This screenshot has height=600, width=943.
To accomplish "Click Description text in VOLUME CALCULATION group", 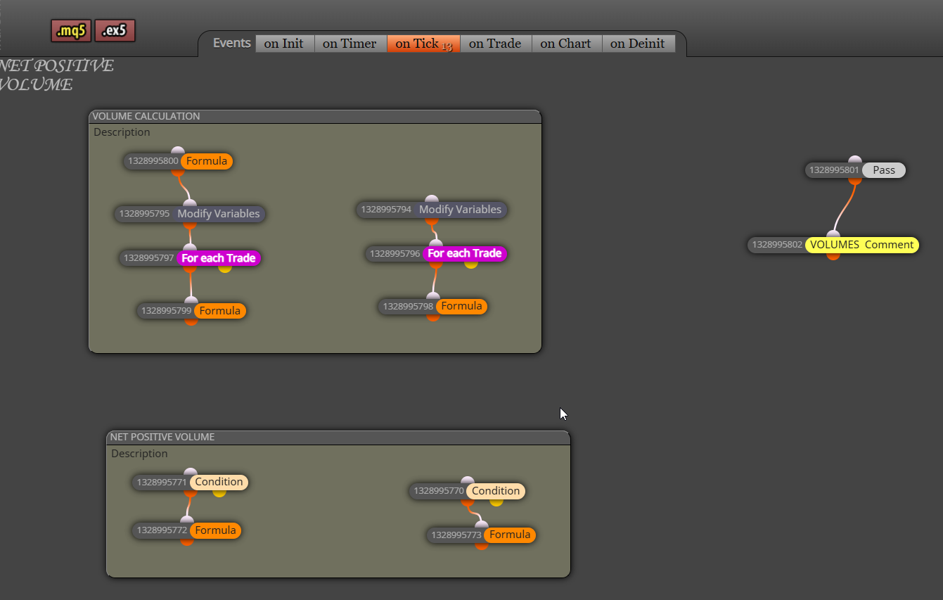I will pos(122,132).
